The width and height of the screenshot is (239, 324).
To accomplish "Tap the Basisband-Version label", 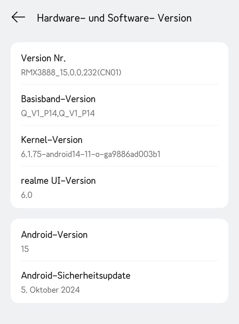I will [x=58, y=99].
